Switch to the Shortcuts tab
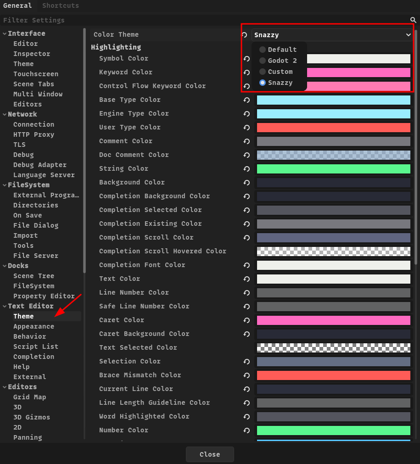This screenshot has height=464, width=420. 61,6
